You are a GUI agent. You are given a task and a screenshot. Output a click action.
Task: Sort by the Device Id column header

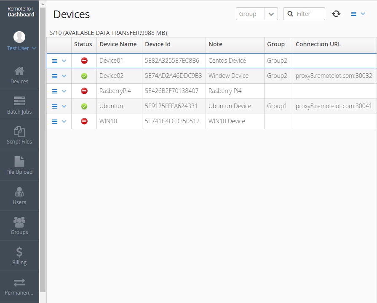(x=174, y=45)
